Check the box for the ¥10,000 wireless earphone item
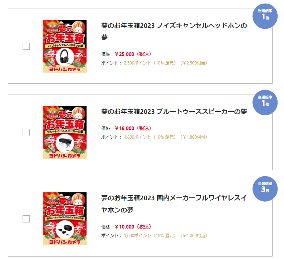 [x=26, y=219]
